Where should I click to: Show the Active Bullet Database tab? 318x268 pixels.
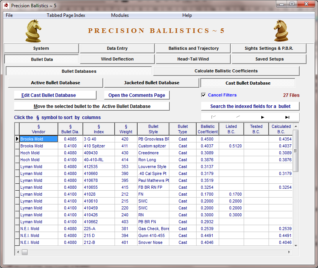(56, 83)
